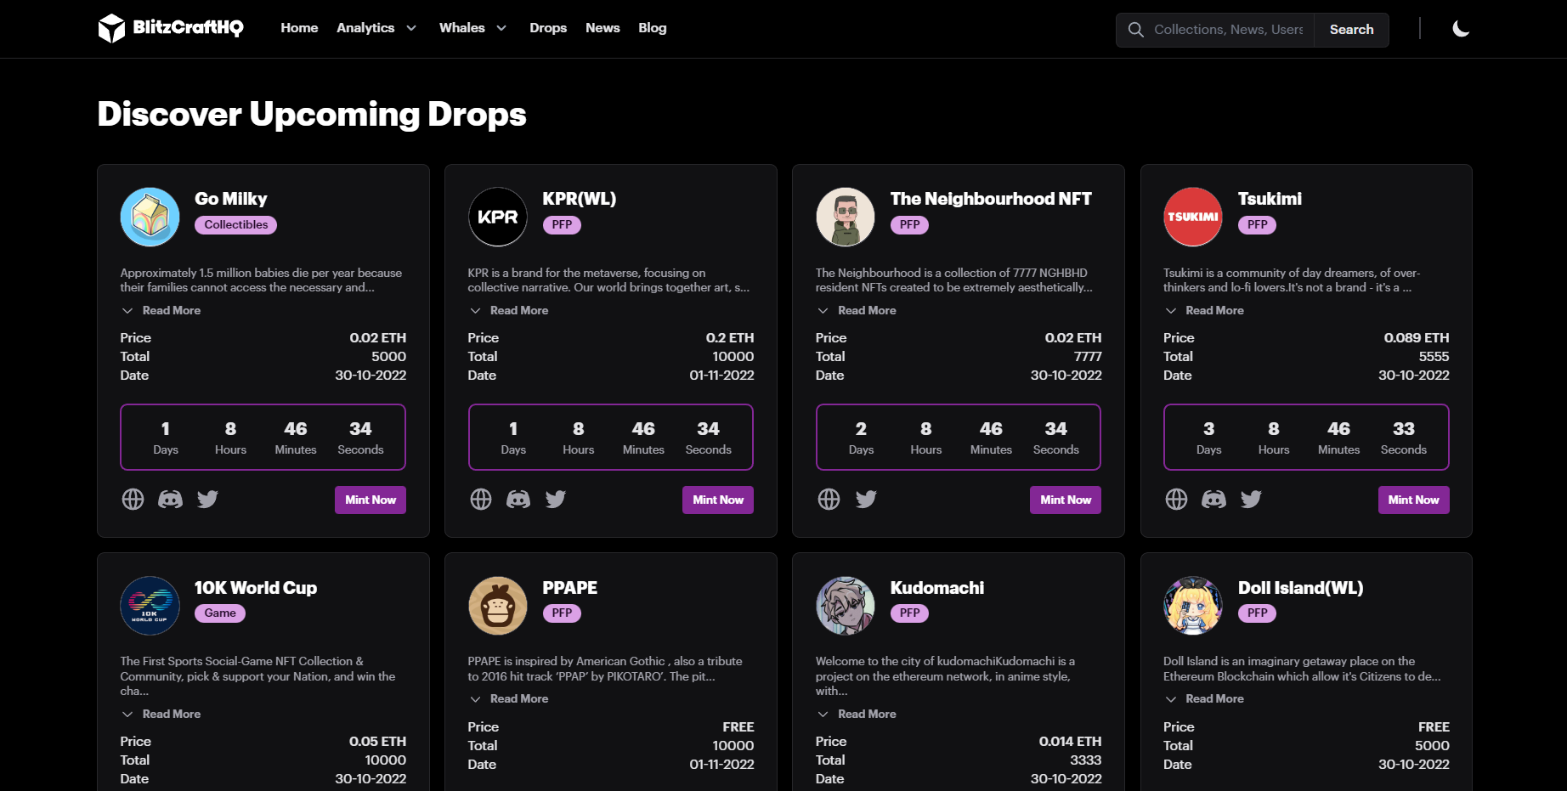The width and height of the screenshot is (1567, 791).
Task: Expand Read More on 10K World Cup
Action: pyautogui.click(x=161, y=714)
